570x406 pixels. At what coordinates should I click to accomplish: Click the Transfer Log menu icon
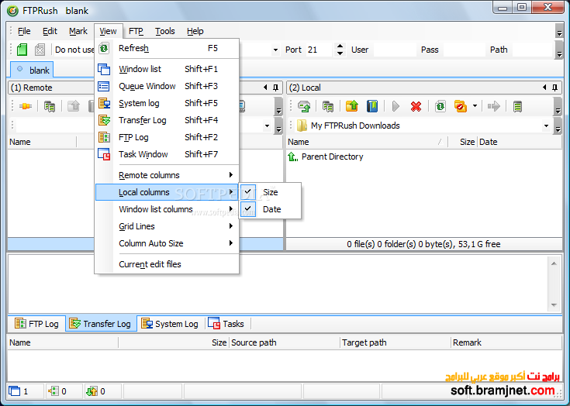click(104, 120)
